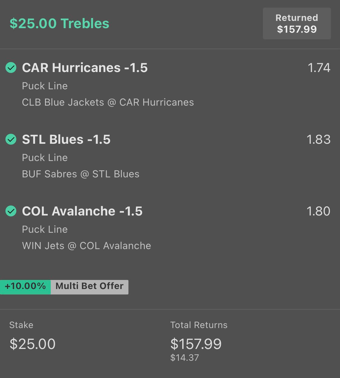Viewport: 340px width, 378px height.
Task: Select WIN Jets @ COL Avalanche matchup
Action: tap(86, 246)
